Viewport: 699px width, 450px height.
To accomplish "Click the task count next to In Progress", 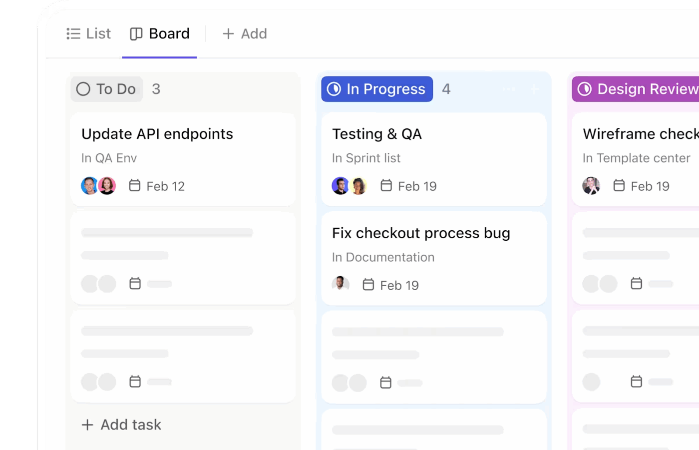I will pyautogui.click(x=446, y=89).
